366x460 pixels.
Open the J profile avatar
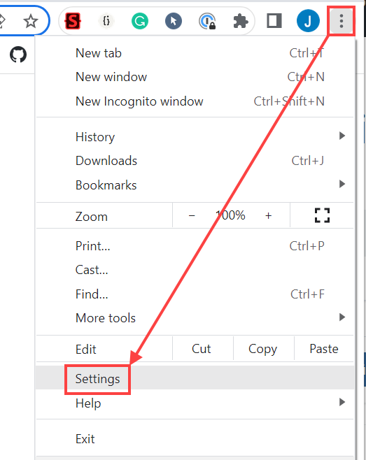click(x=308, y=21)
